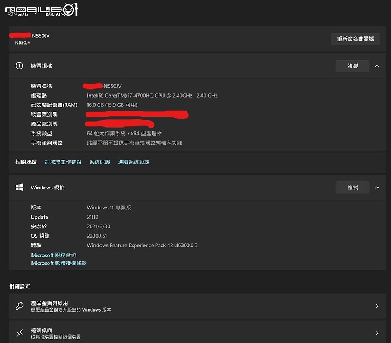This screenshot has width=391, height=343.
Task: Click the 裝置規格 info circle icon
Action: click(x=20, y=66)
